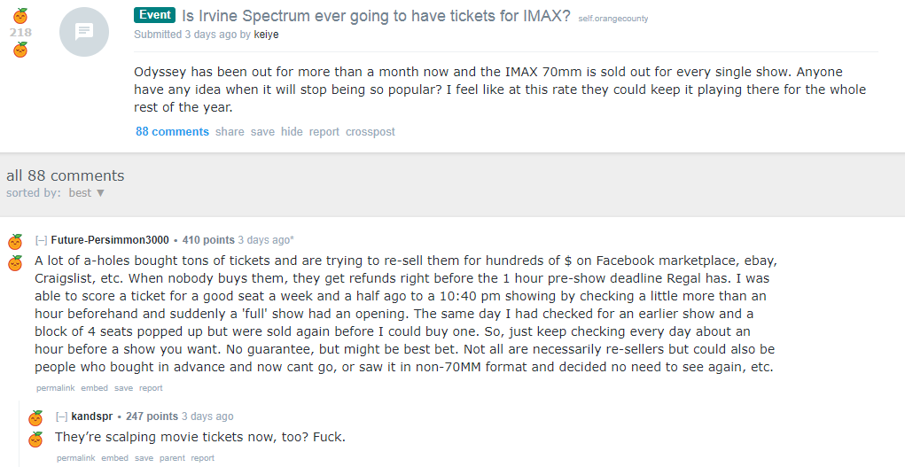Downvote kandspr's reply
This screenshot has width=905, height=467.
click(x=35, y=440)
